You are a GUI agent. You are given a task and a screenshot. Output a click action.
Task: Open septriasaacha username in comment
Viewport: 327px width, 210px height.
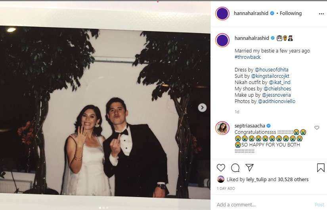click(250, 126)
